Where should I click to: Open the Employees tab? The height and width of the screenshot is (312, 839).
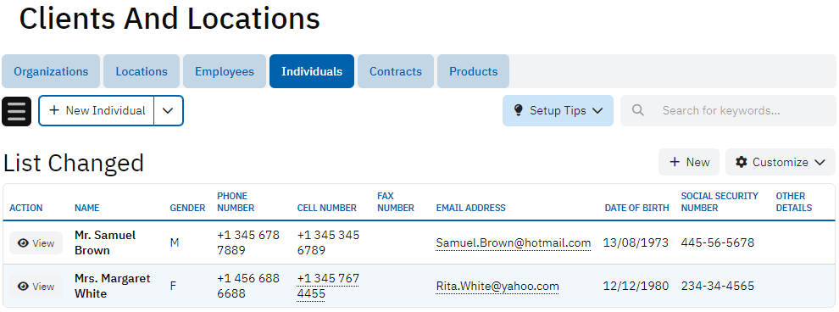click(x=225, y=71)
